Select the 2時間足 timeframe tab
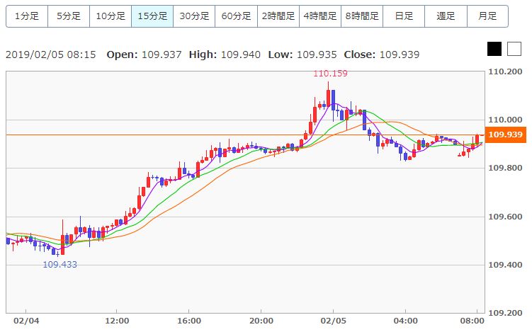Screen dimensions: 532x332 (278, 16)
